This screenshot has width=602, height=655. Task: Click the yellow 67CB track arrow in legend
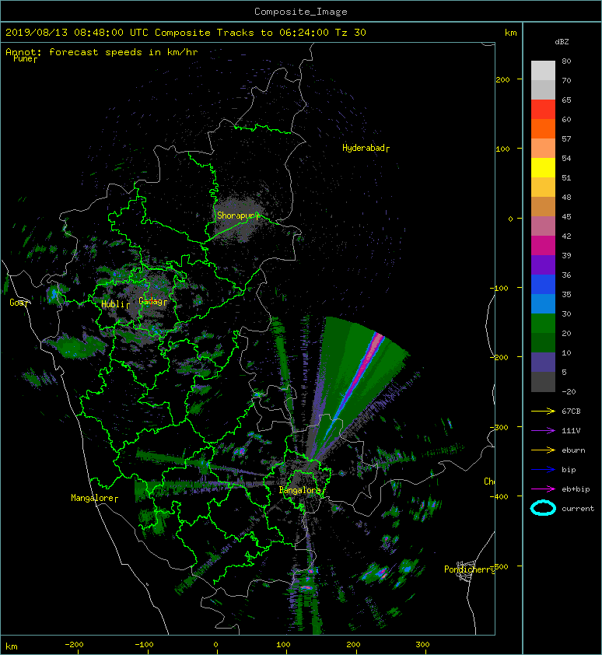pyautogui.click(x=543, y=412)
